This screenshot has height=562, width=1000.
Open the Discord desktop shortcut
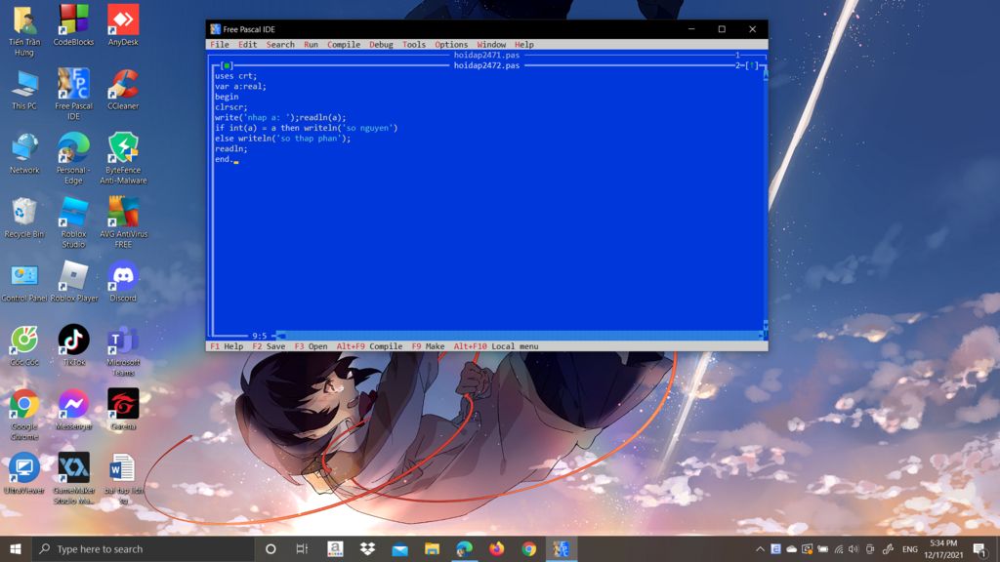pos(123,282)
